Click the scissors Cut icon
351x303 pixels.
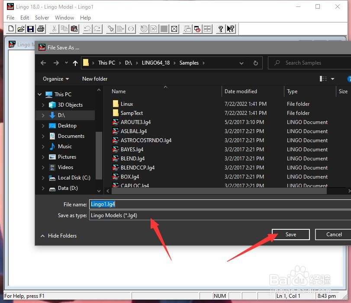pos(54,29)
